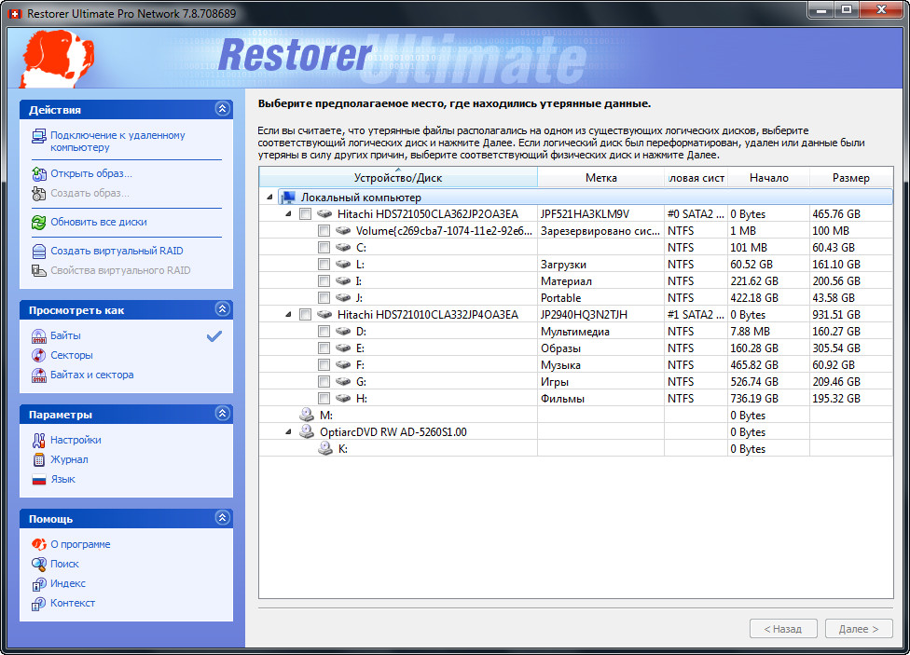Screen dimensions: 910x655
Task: Click the refresh all disks icon
Action: [39, 223]
